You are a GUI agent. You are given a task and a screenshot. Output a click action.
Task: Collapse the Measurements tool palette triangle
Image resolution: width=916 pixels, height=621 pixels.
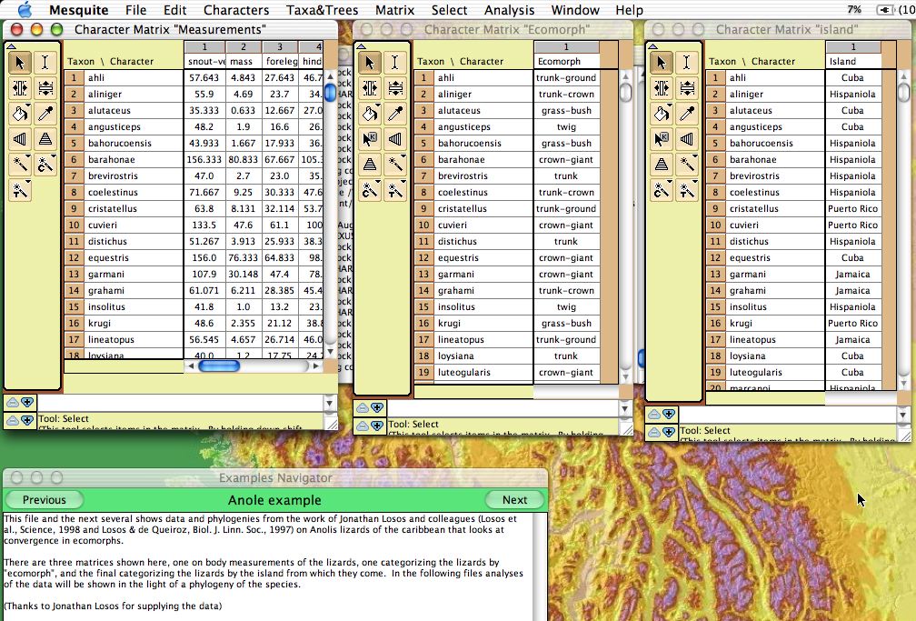pyautogui.click(x=11, y=45)
